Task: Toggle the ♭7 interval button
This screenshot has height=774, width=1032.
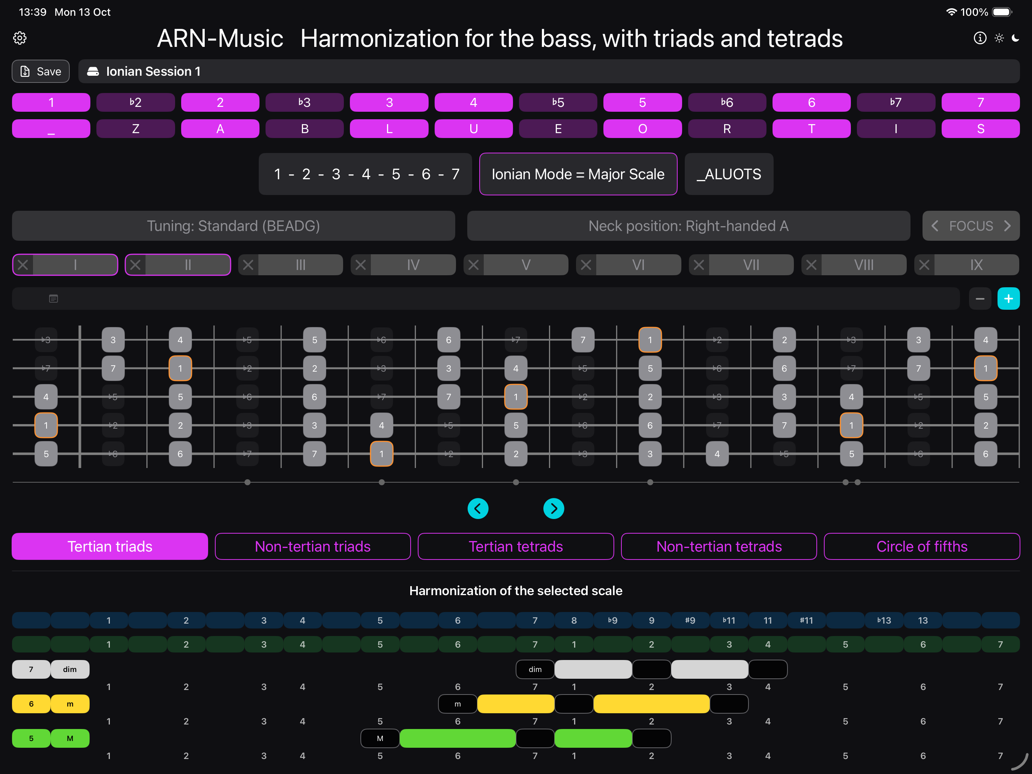Action: [896, 102]
